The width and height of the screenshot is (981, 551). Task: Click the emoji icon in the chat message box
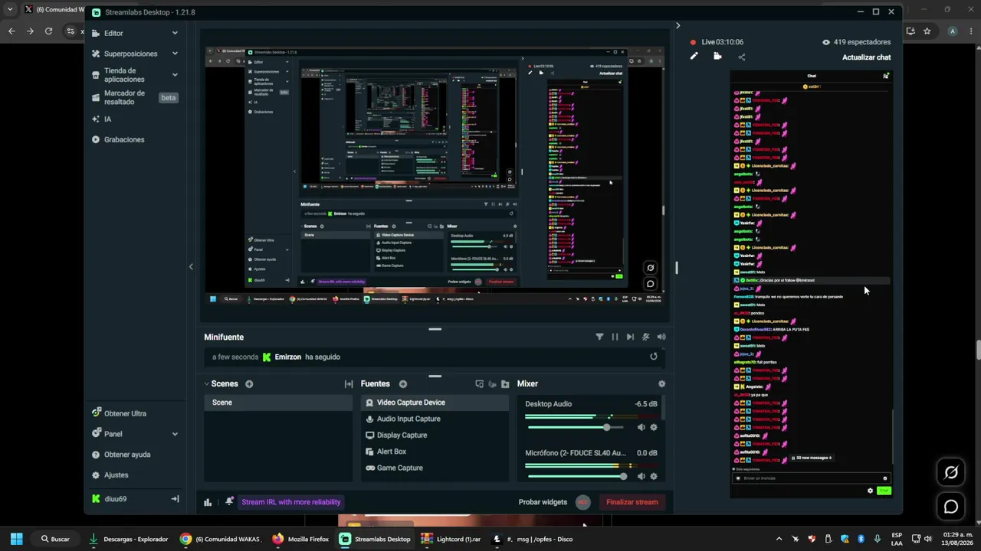[884, 478]
